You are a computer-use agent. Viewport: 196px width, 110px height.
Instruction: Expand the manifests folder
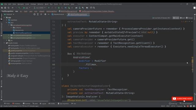point(7,20)
